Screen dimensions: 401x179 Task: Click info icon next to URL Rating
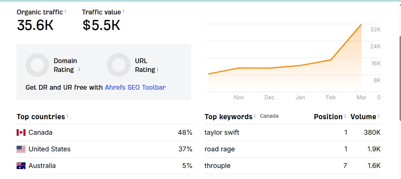click(x=157, y=69)
